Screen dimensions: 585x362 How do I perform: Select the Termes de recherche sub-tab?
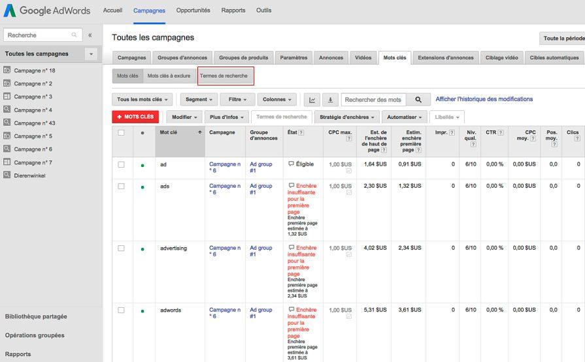click(224, 76)
